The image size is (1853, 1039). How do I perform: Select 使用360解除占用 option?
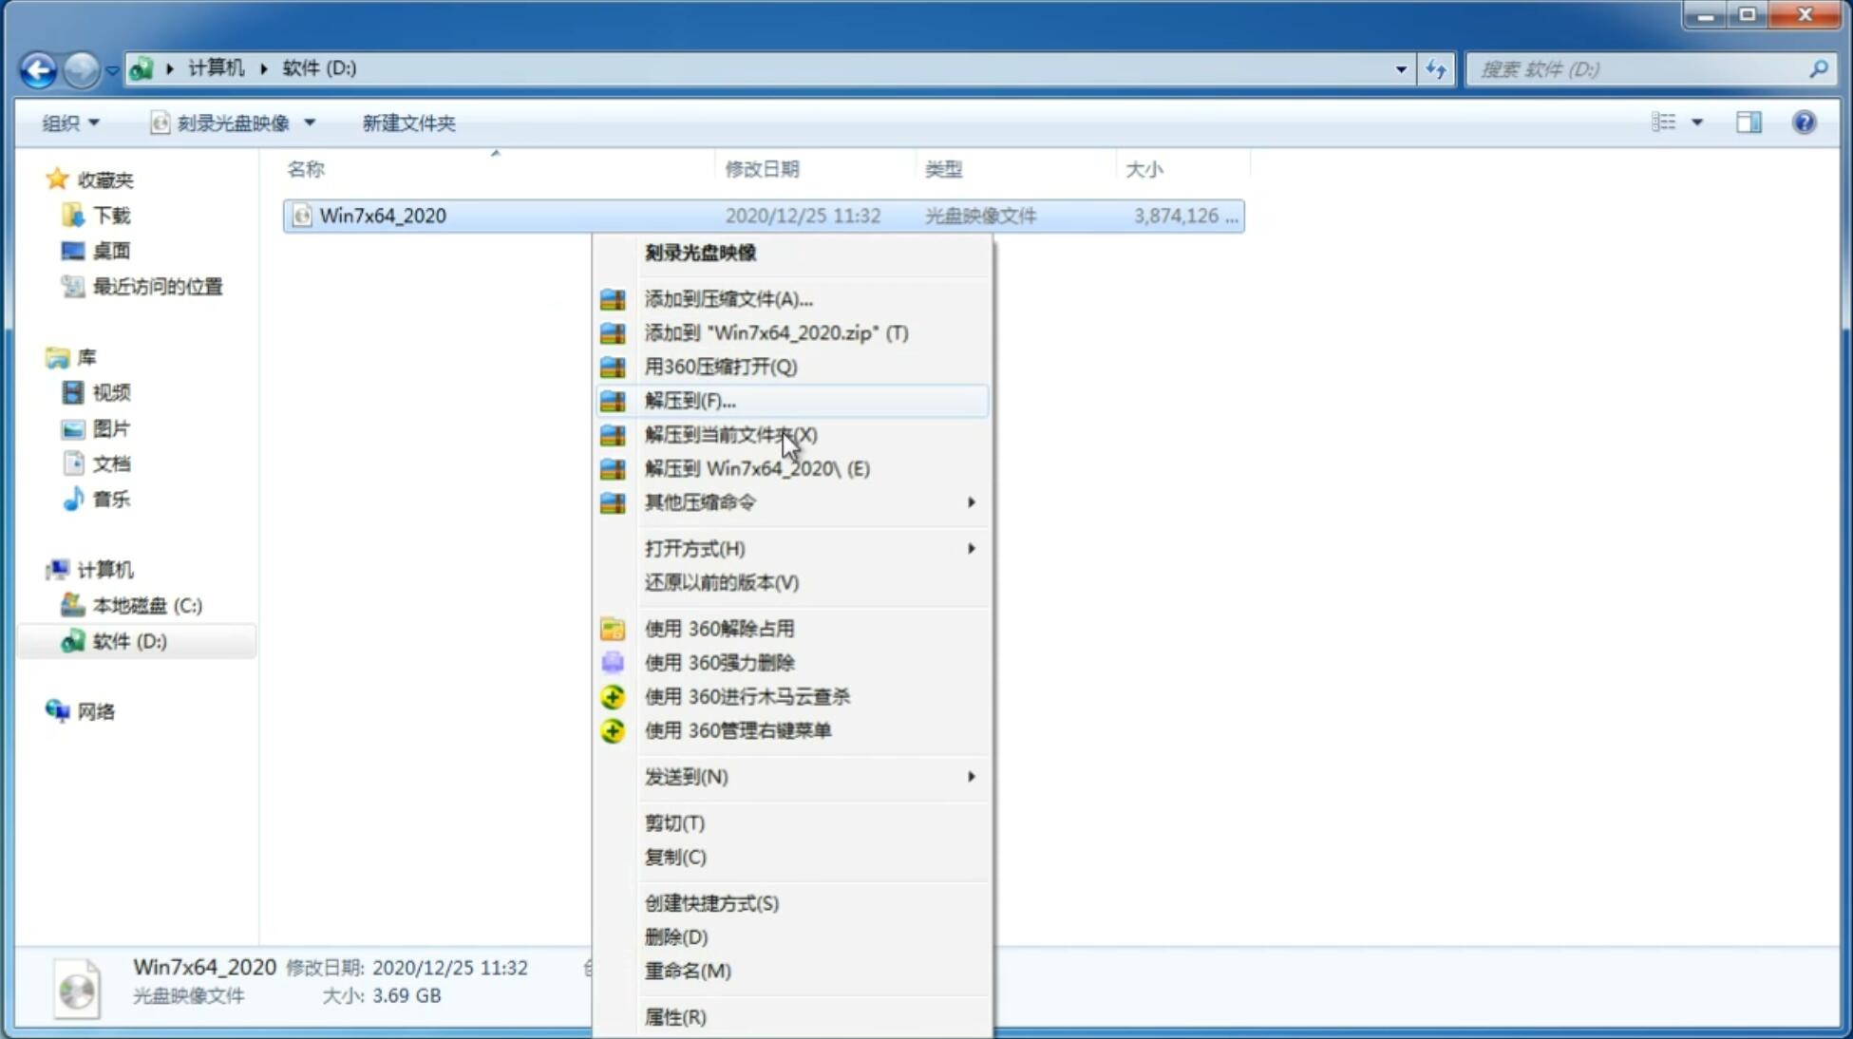click(718, 628)
